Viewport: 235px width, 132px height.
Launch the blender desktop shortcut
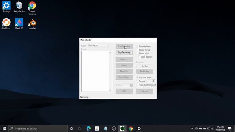point(32,24)
